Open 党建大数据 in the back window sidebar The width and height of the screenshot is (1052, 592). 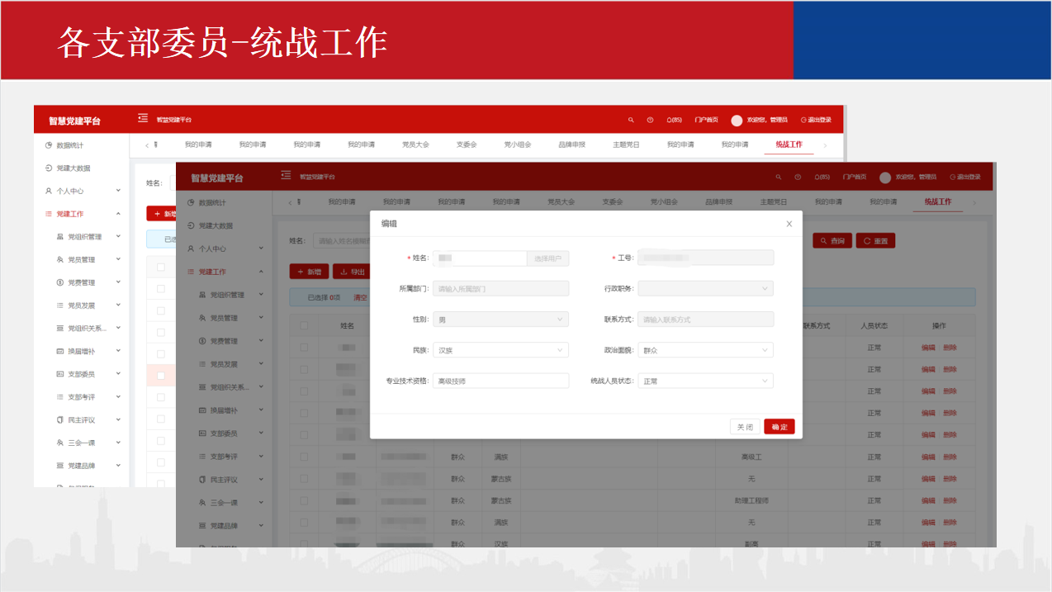coord(73,168)
